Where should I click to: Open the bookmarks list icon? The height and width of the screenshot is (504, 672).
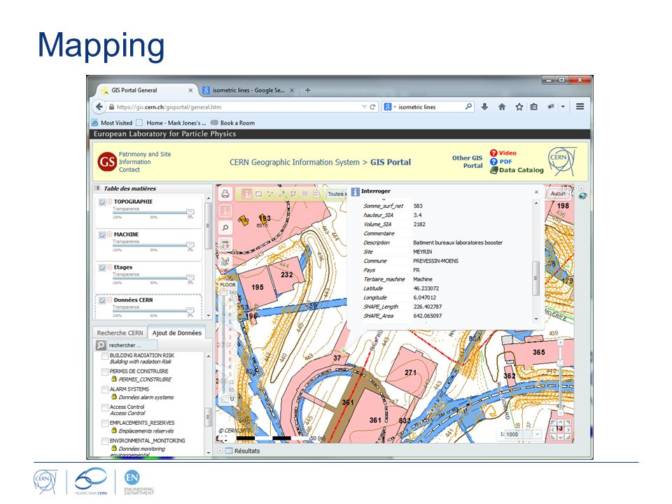point(533,106)
